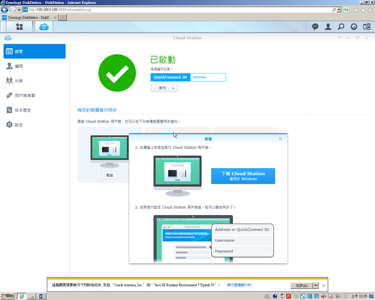The height and width of the screenshot is (300, 375).
Task: Open the 用戶端清單 client list page
Action: 34,95
